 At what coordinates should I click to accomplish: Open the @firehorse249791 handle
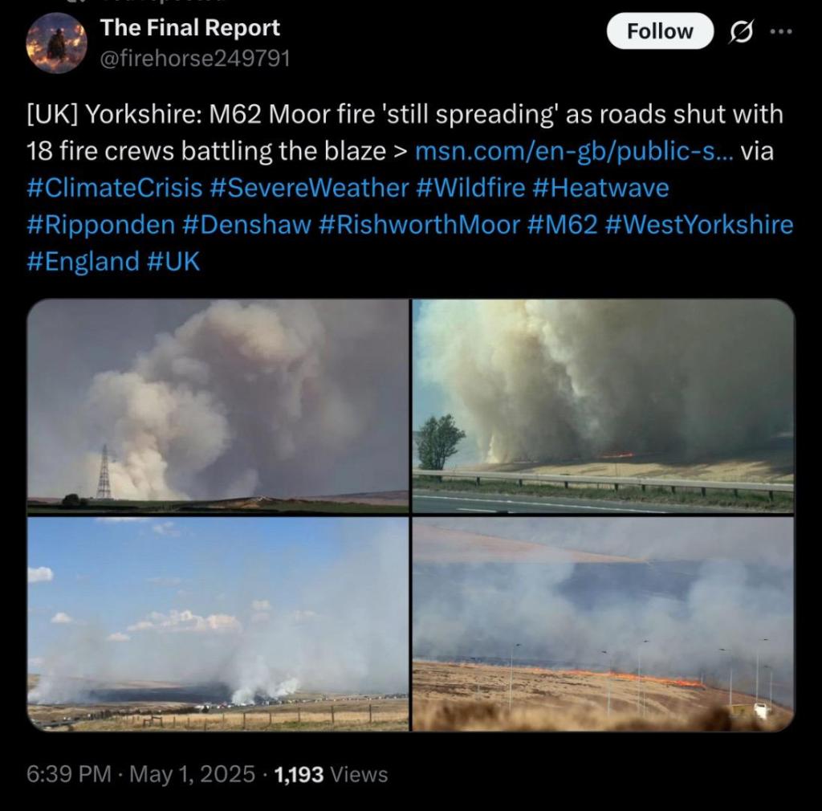[194, 58]
